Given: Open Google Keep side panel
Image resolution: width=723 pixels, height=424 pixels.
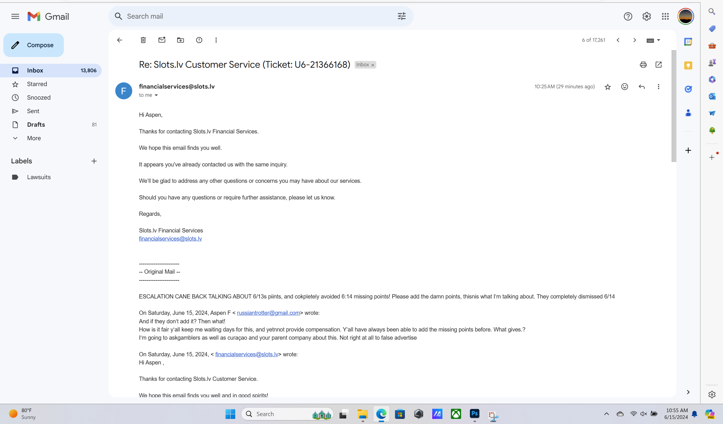Looking at the screenshot, I should coord(688,65).
